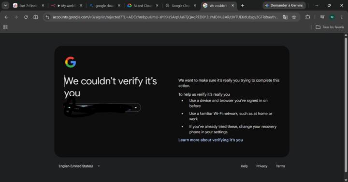Viewport: 348px width, 182px height.
Task: Select the We couldn't verify tab
Action: click(x=218, y=5)
